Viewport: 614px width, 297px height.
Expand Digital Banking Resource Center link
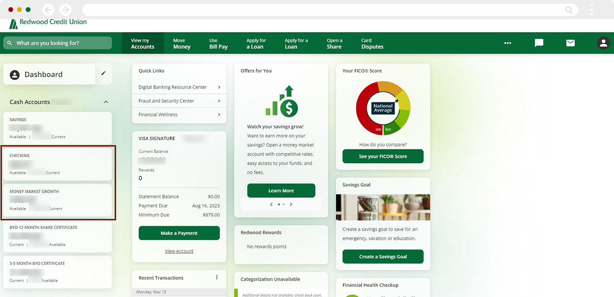[x=179, y=87]
